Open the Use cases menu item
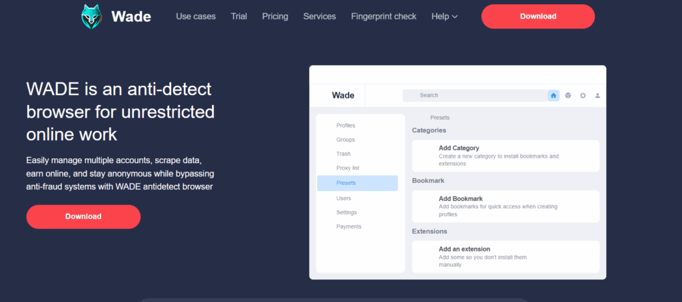682x302 pixels. pos(196,17)
